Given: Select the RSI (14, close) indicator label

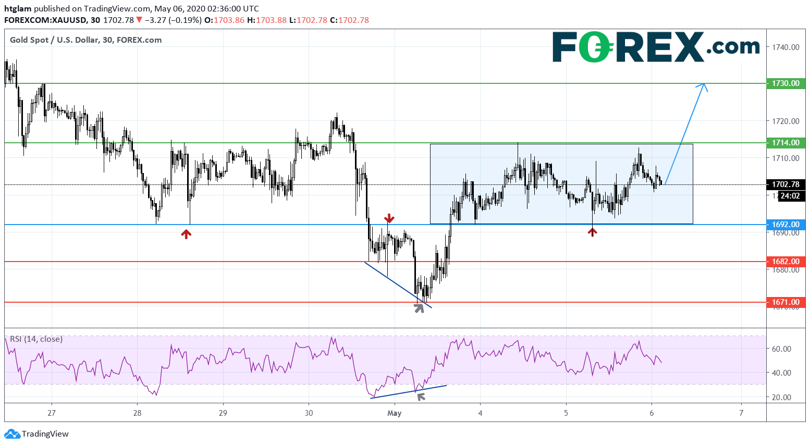Looking at the screenshot, I should click(x=36, y=339).
